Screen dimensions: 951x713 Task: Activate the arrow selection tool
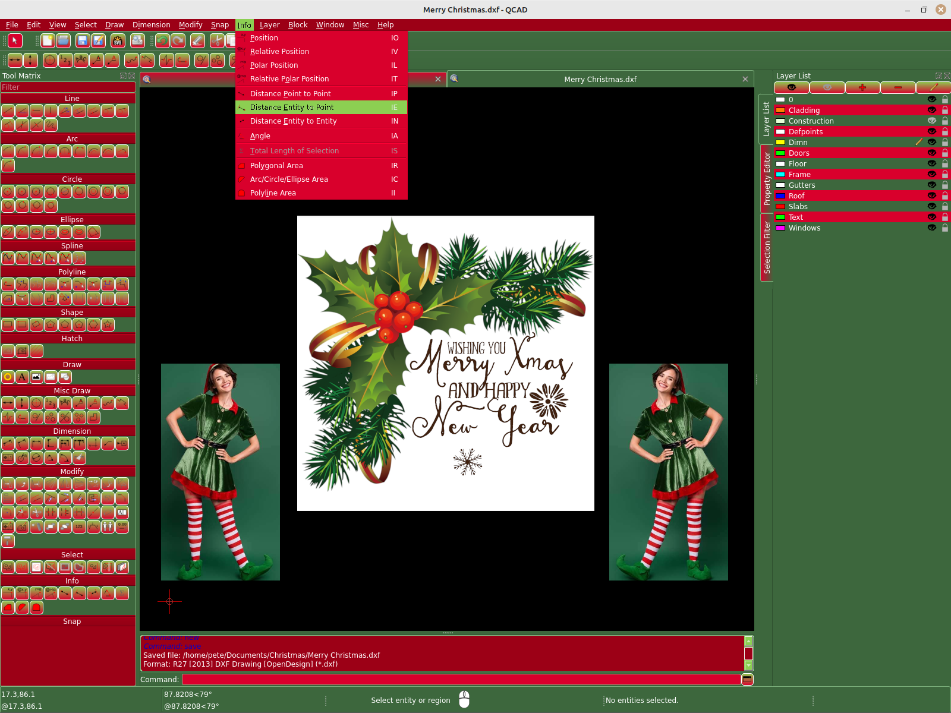click(15, 40)
